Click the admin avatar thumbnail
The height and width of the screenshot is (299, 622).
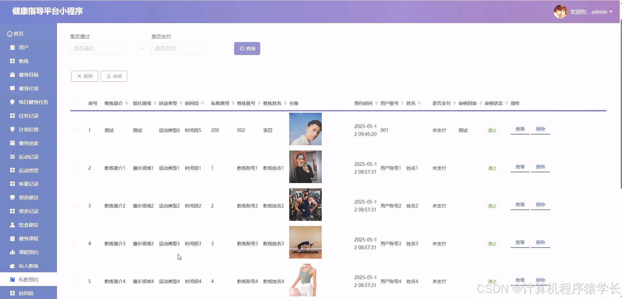coord(561,11)
